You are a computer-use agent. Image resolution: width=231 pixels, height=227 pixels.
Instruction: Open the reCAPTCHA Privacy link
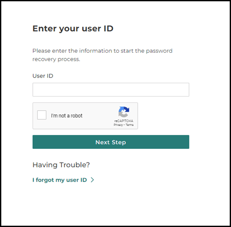(x=118, y=125)
